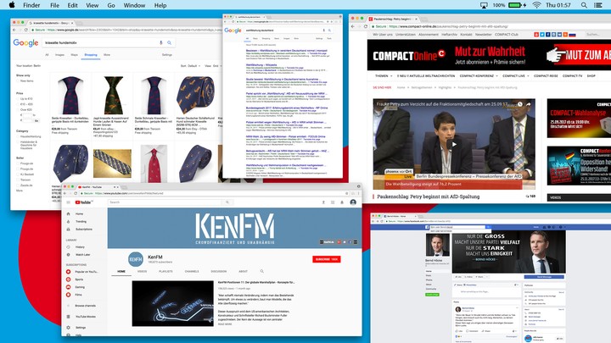
Task: Click the YouTube logo
Action: point(84,202)
